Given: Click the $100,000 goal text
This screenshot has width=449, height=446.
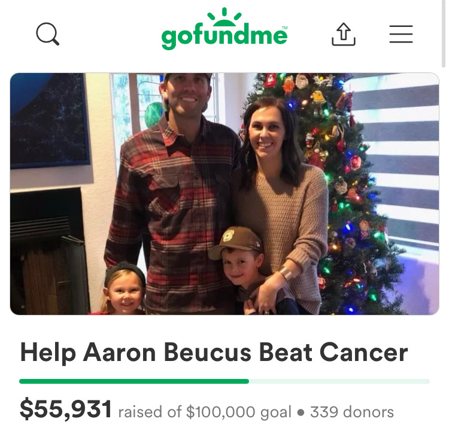Looking at the screenshot, I should [238, 412].
